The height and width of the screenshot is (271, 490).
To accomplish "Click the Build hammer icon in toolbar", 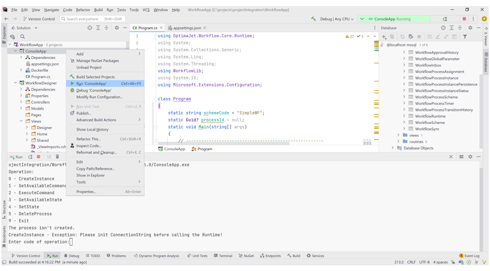I will tap(313, 19).
